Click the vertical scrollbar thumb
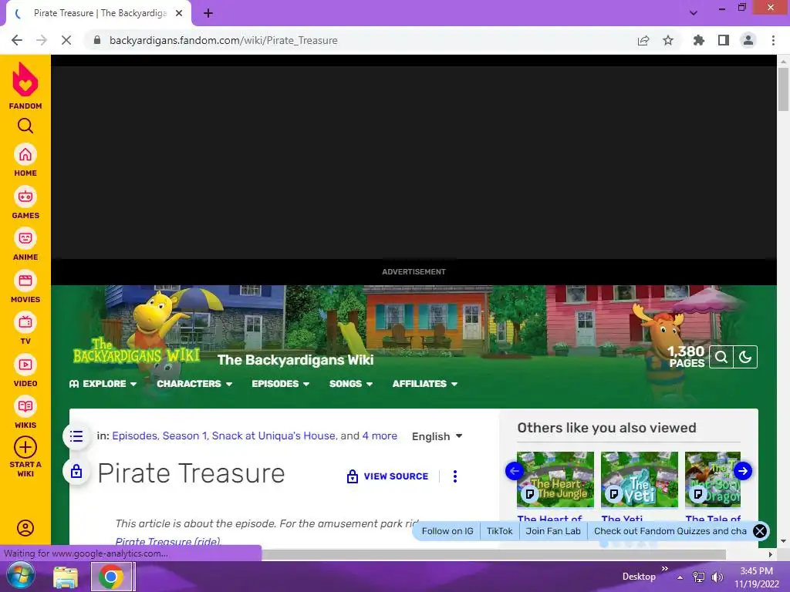Viewport: 790px width, 592px height. tap(783, 89)
